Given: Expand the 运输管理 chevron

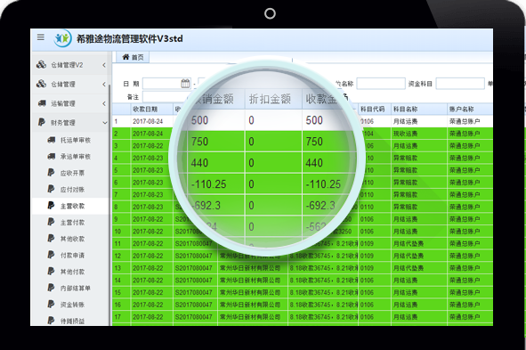Looking at the screenshot, I should pos(104,103).
